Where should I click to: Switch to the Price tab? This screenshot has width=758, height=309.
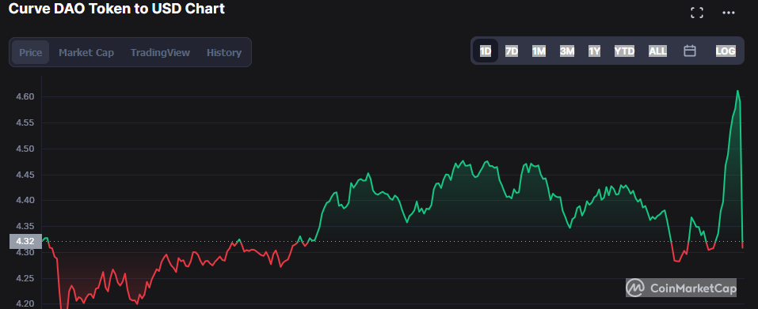[x=30, y=52]
